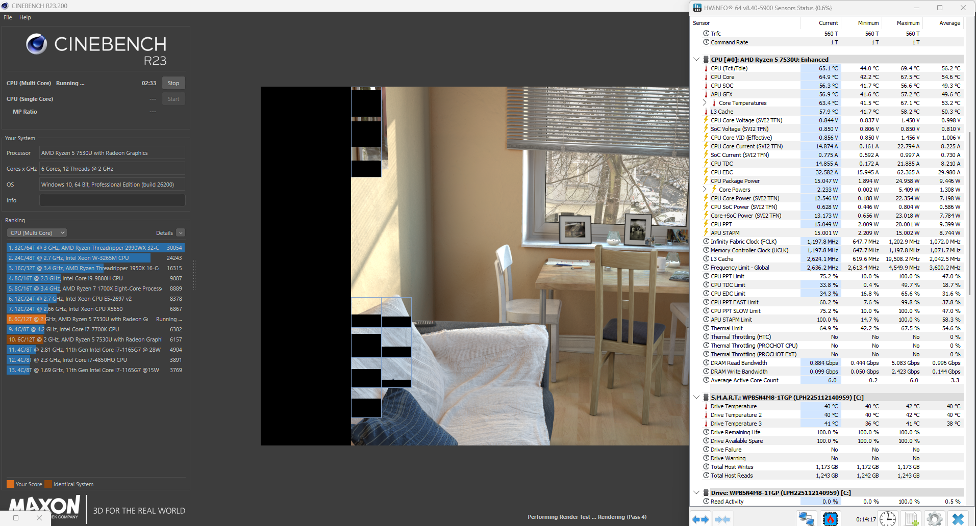Open the File menu in Cinebench

[8, 17]
